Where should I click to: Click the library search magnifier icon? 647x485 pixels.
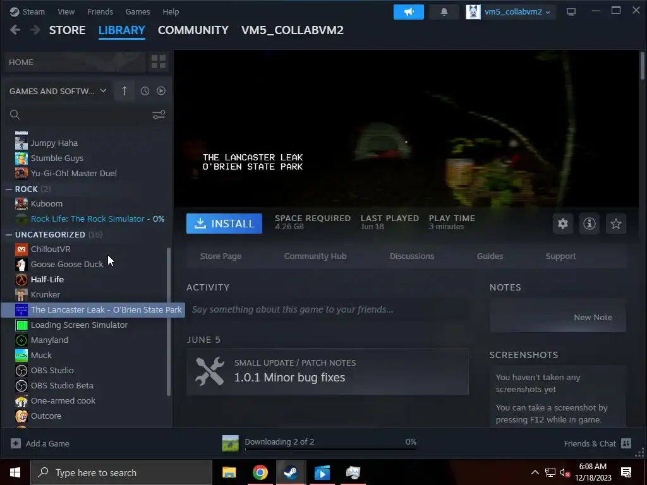[15, 115]
